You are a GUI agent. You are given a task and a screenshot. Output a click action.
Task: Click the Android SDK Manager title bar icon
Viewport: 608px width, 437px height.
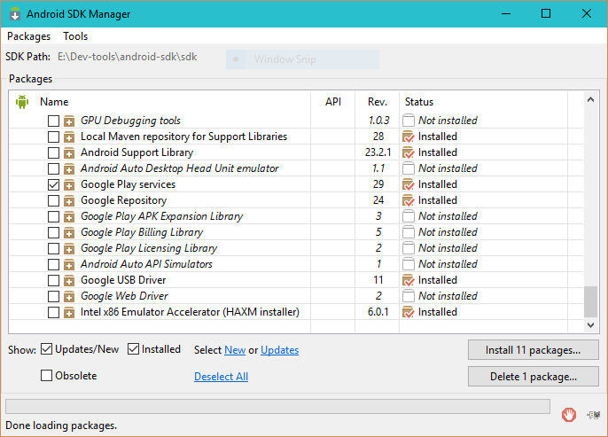[14, 14]
